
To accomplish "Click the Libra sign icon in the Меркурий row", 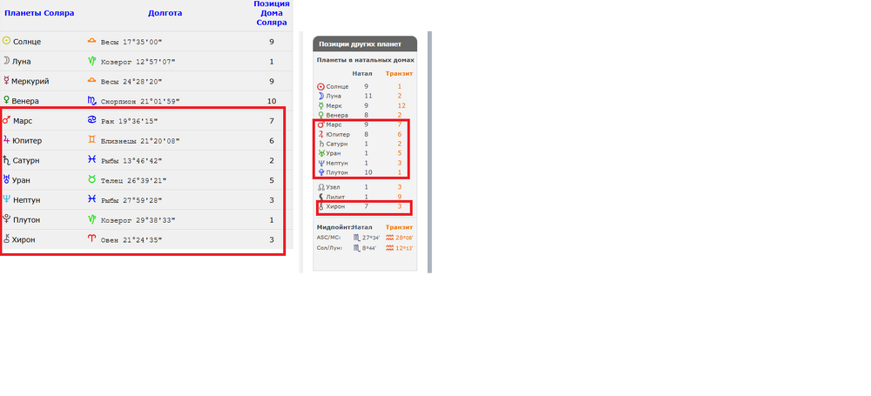I will (x=91, y=81).
